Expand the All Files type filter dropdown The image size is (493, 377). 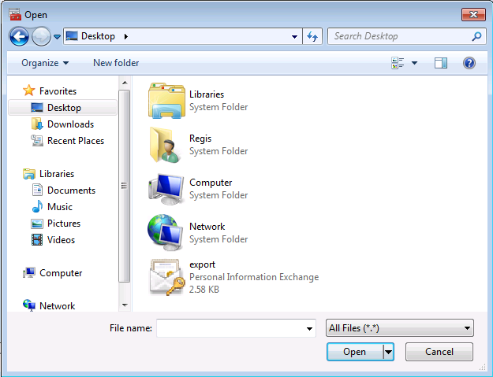click(x=399, y=328)
